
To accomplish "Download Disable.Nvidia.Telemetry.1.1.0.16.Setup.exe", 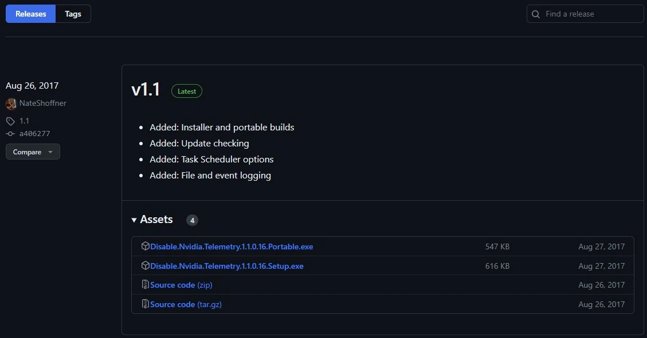I will coord(227,265).
